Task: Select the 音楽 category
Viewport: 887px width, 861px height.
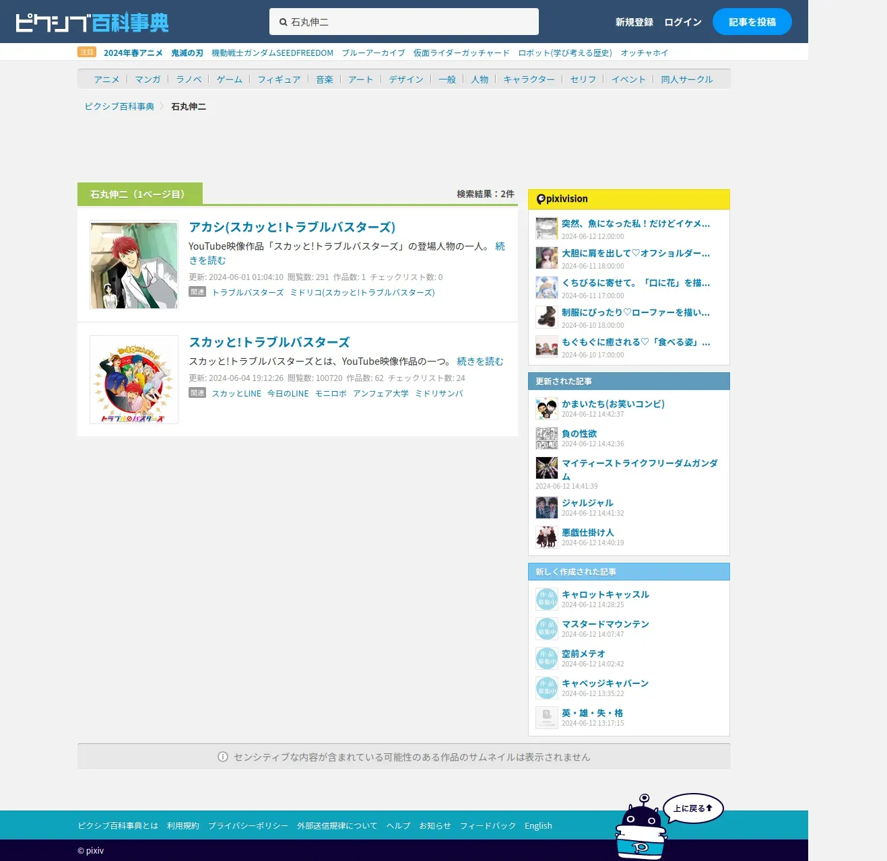Action: coord(325,79)
